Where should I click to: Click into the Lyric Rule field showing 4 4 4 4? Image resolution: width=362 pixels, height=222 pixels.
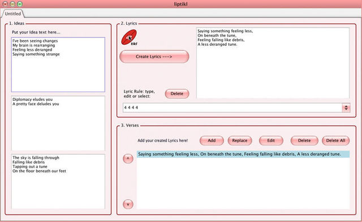pos(232,108)
